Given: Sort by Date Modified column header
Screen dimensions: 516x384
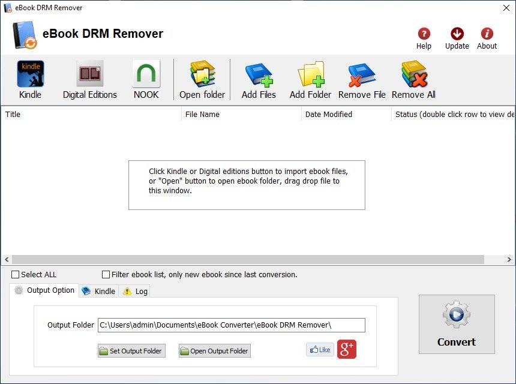Looking at the screenshot, I should point(346,115).
